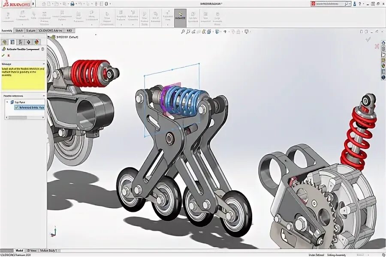Viewport: 386px width, 257px height.
Task: Toggle the highlighted grey ribbon button
Action: point(180,18)
